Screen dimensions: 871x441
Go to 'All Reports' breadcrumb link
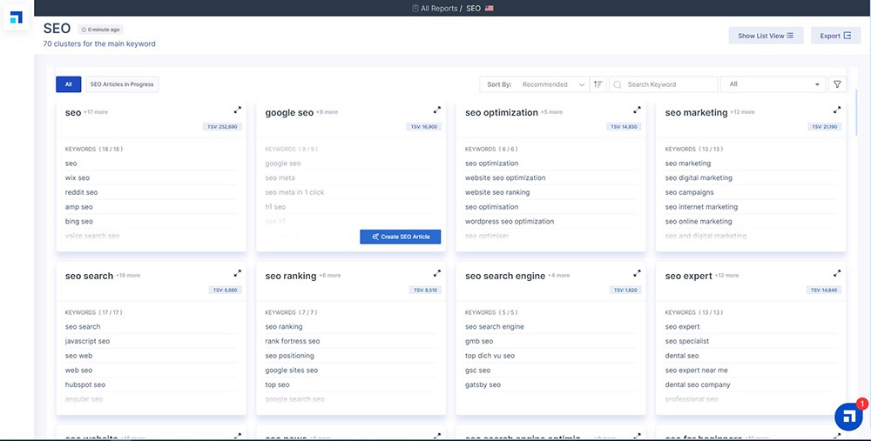coord(438,8)
